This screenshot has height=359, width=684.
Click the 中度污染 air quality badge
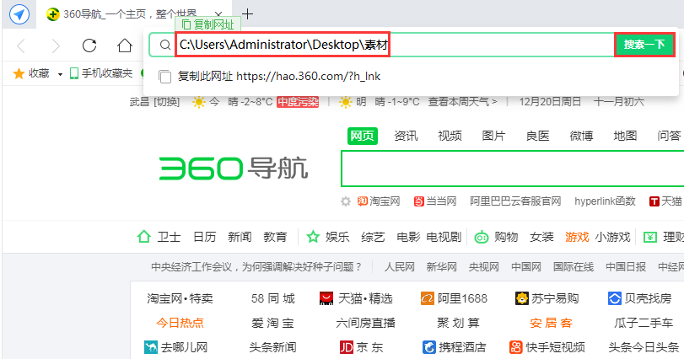point(298,102)
